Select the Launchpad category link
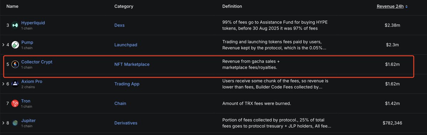This screenshot has height=135, width=427. tap(126, 45)
